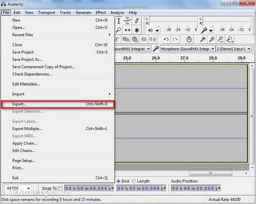Screen dimensions: 256x204
Task: Click the Copy toolbar icon
Action: point(126,39)
